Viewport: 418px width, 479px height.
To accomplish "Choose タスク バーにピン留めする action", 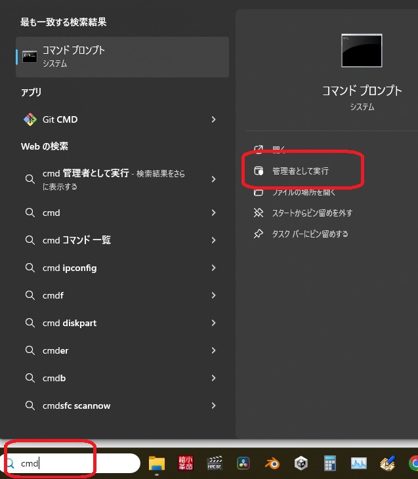I will [x=310, y=234].
